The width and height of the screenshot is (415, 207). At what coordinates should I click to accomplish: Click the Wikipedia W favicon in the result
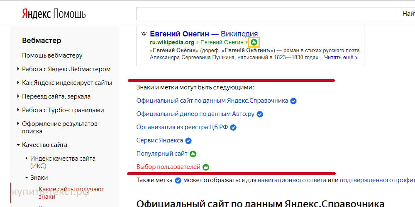pyautogui.click(x=144, y=34)
